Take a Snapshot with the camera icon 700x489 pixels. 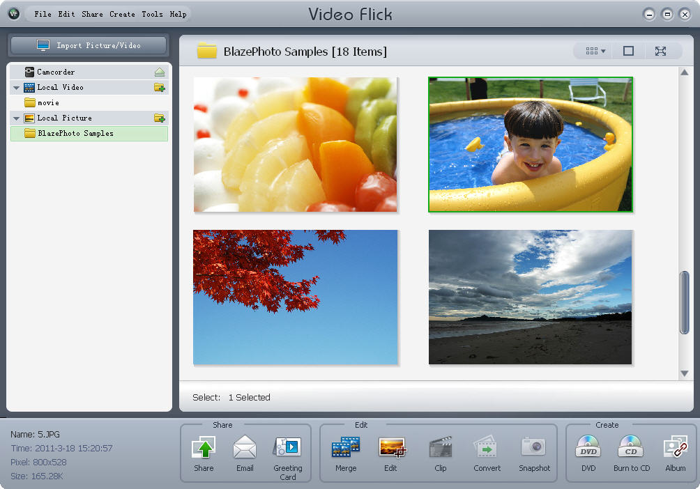tap(534, 448)
